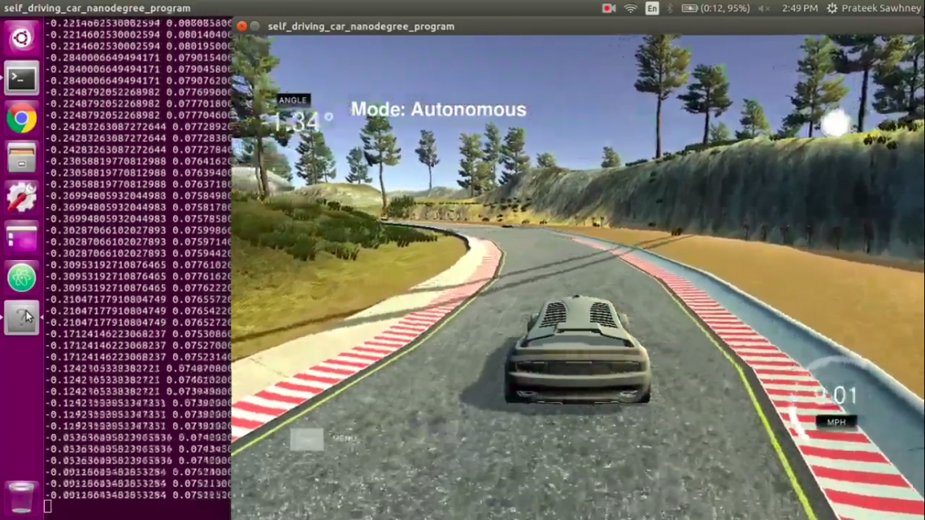Image resolution: width=925 pixels, height=520 pixels.
Task: Open the Ubuntu Dash from the launcher
Action: (21, 38)
